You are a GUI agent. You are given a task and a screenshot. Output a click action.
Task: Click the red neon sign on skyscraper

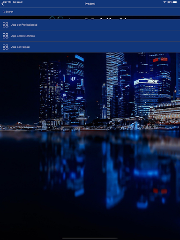tap(160, 60)
